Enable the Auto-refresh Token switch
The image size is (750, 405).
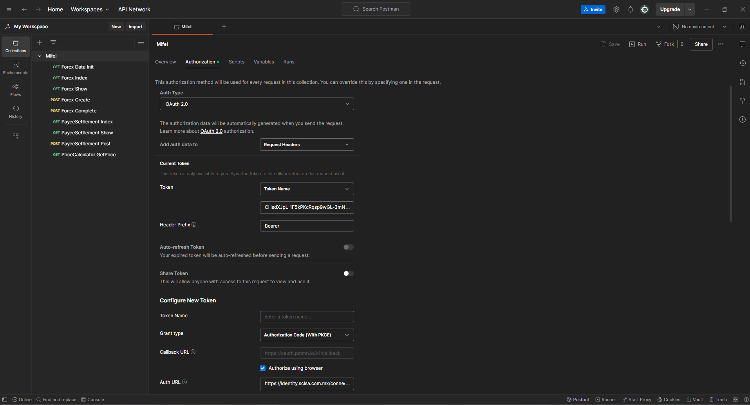348,247
